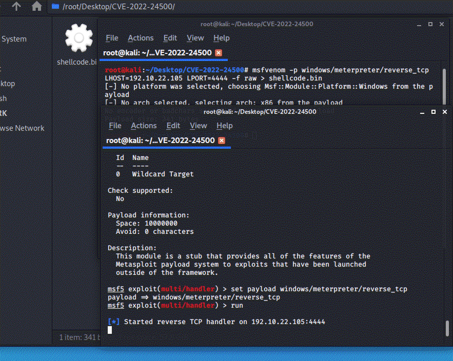
Task: Click the front terminal cursor block
Action: (x=110, y=330)
